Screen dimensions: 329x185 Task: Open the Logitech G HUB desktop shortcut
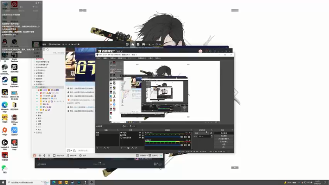point(5,144)
